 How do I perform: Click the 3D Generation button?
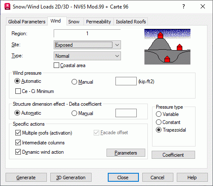coord(71,178)
